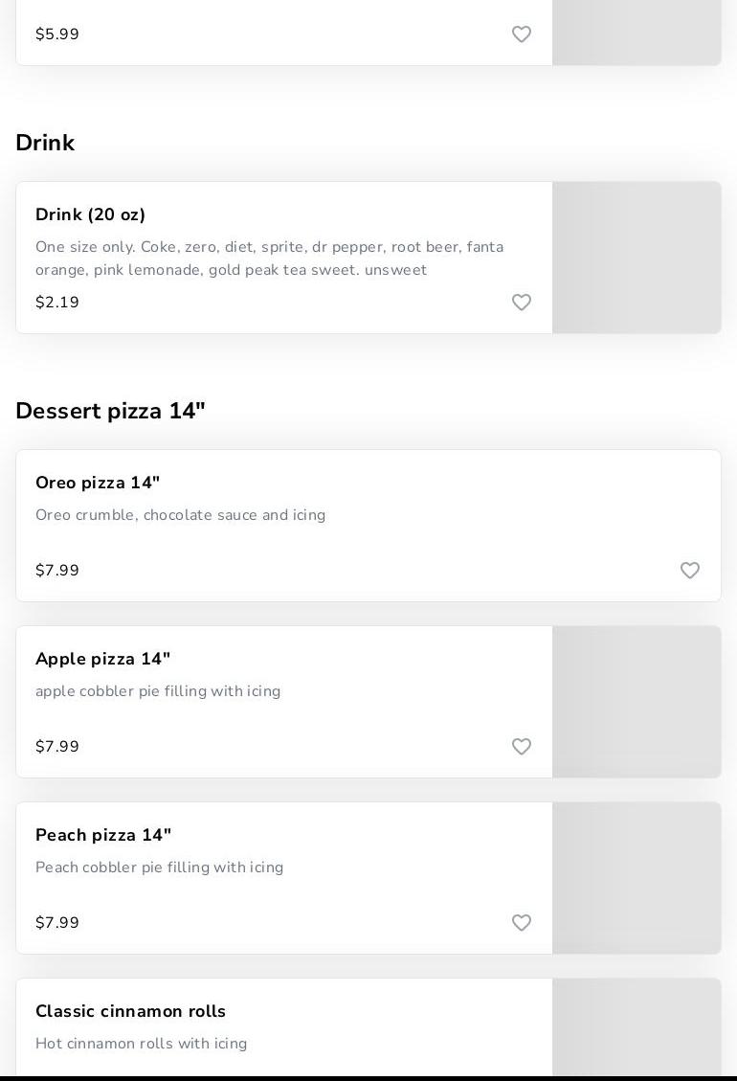
Task: Select the Oreo pizza 14" title
Action: tap(98, 483)
